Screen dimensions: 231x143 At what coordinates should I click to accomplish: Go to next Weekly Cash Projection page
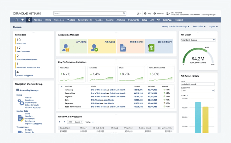(64, 122)
